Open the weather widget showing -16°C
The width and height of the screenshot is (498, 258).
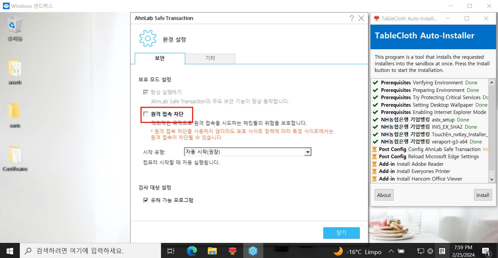pyautogui.click(x=358, y=252)
